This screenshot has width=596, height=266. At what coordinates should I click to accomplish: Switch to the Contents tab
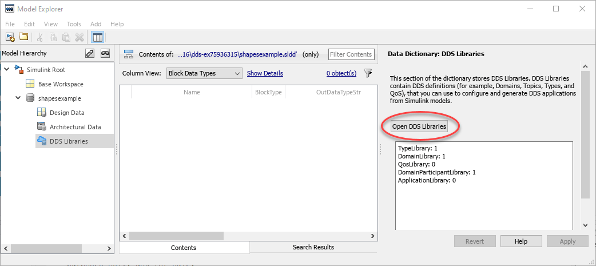[184, 248]
